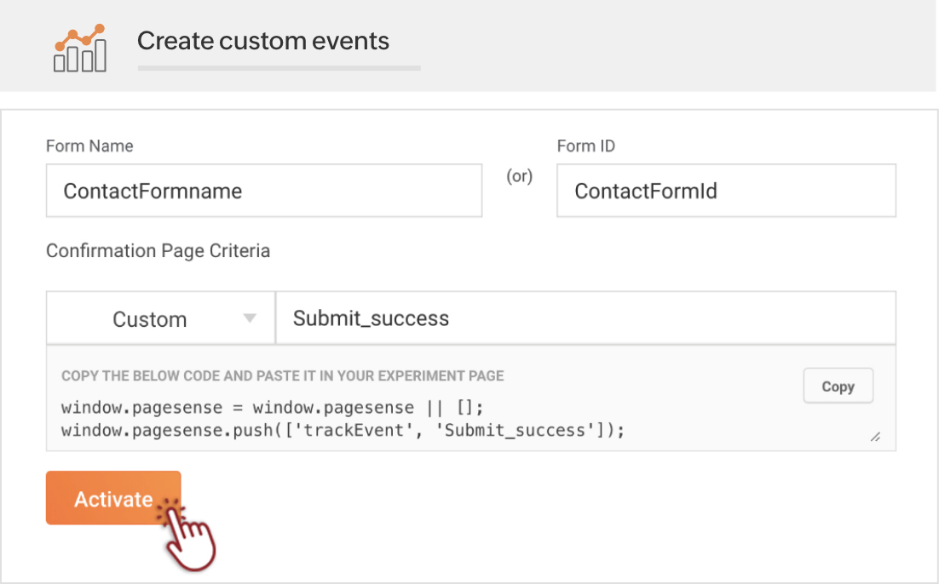Screen dimensions: 939x584
Task: Click the Confirmation Page Criteria label
Action: click(158, 251)
